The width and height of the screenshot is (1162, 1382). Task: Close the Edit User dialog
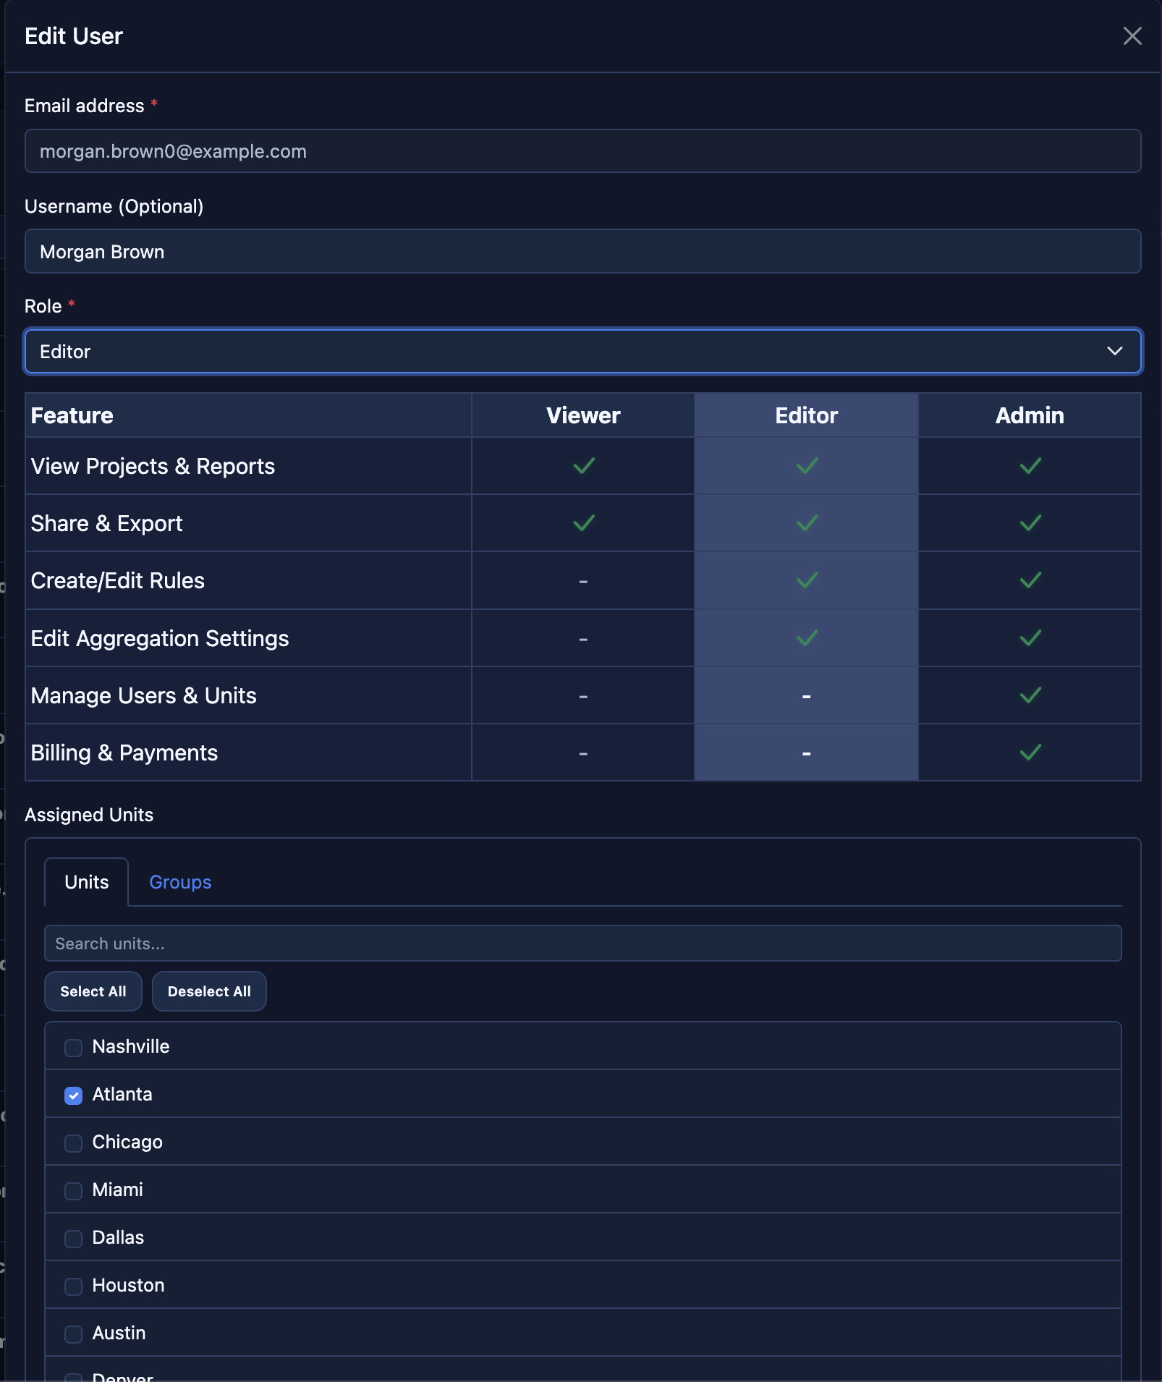click(1132, 35)
